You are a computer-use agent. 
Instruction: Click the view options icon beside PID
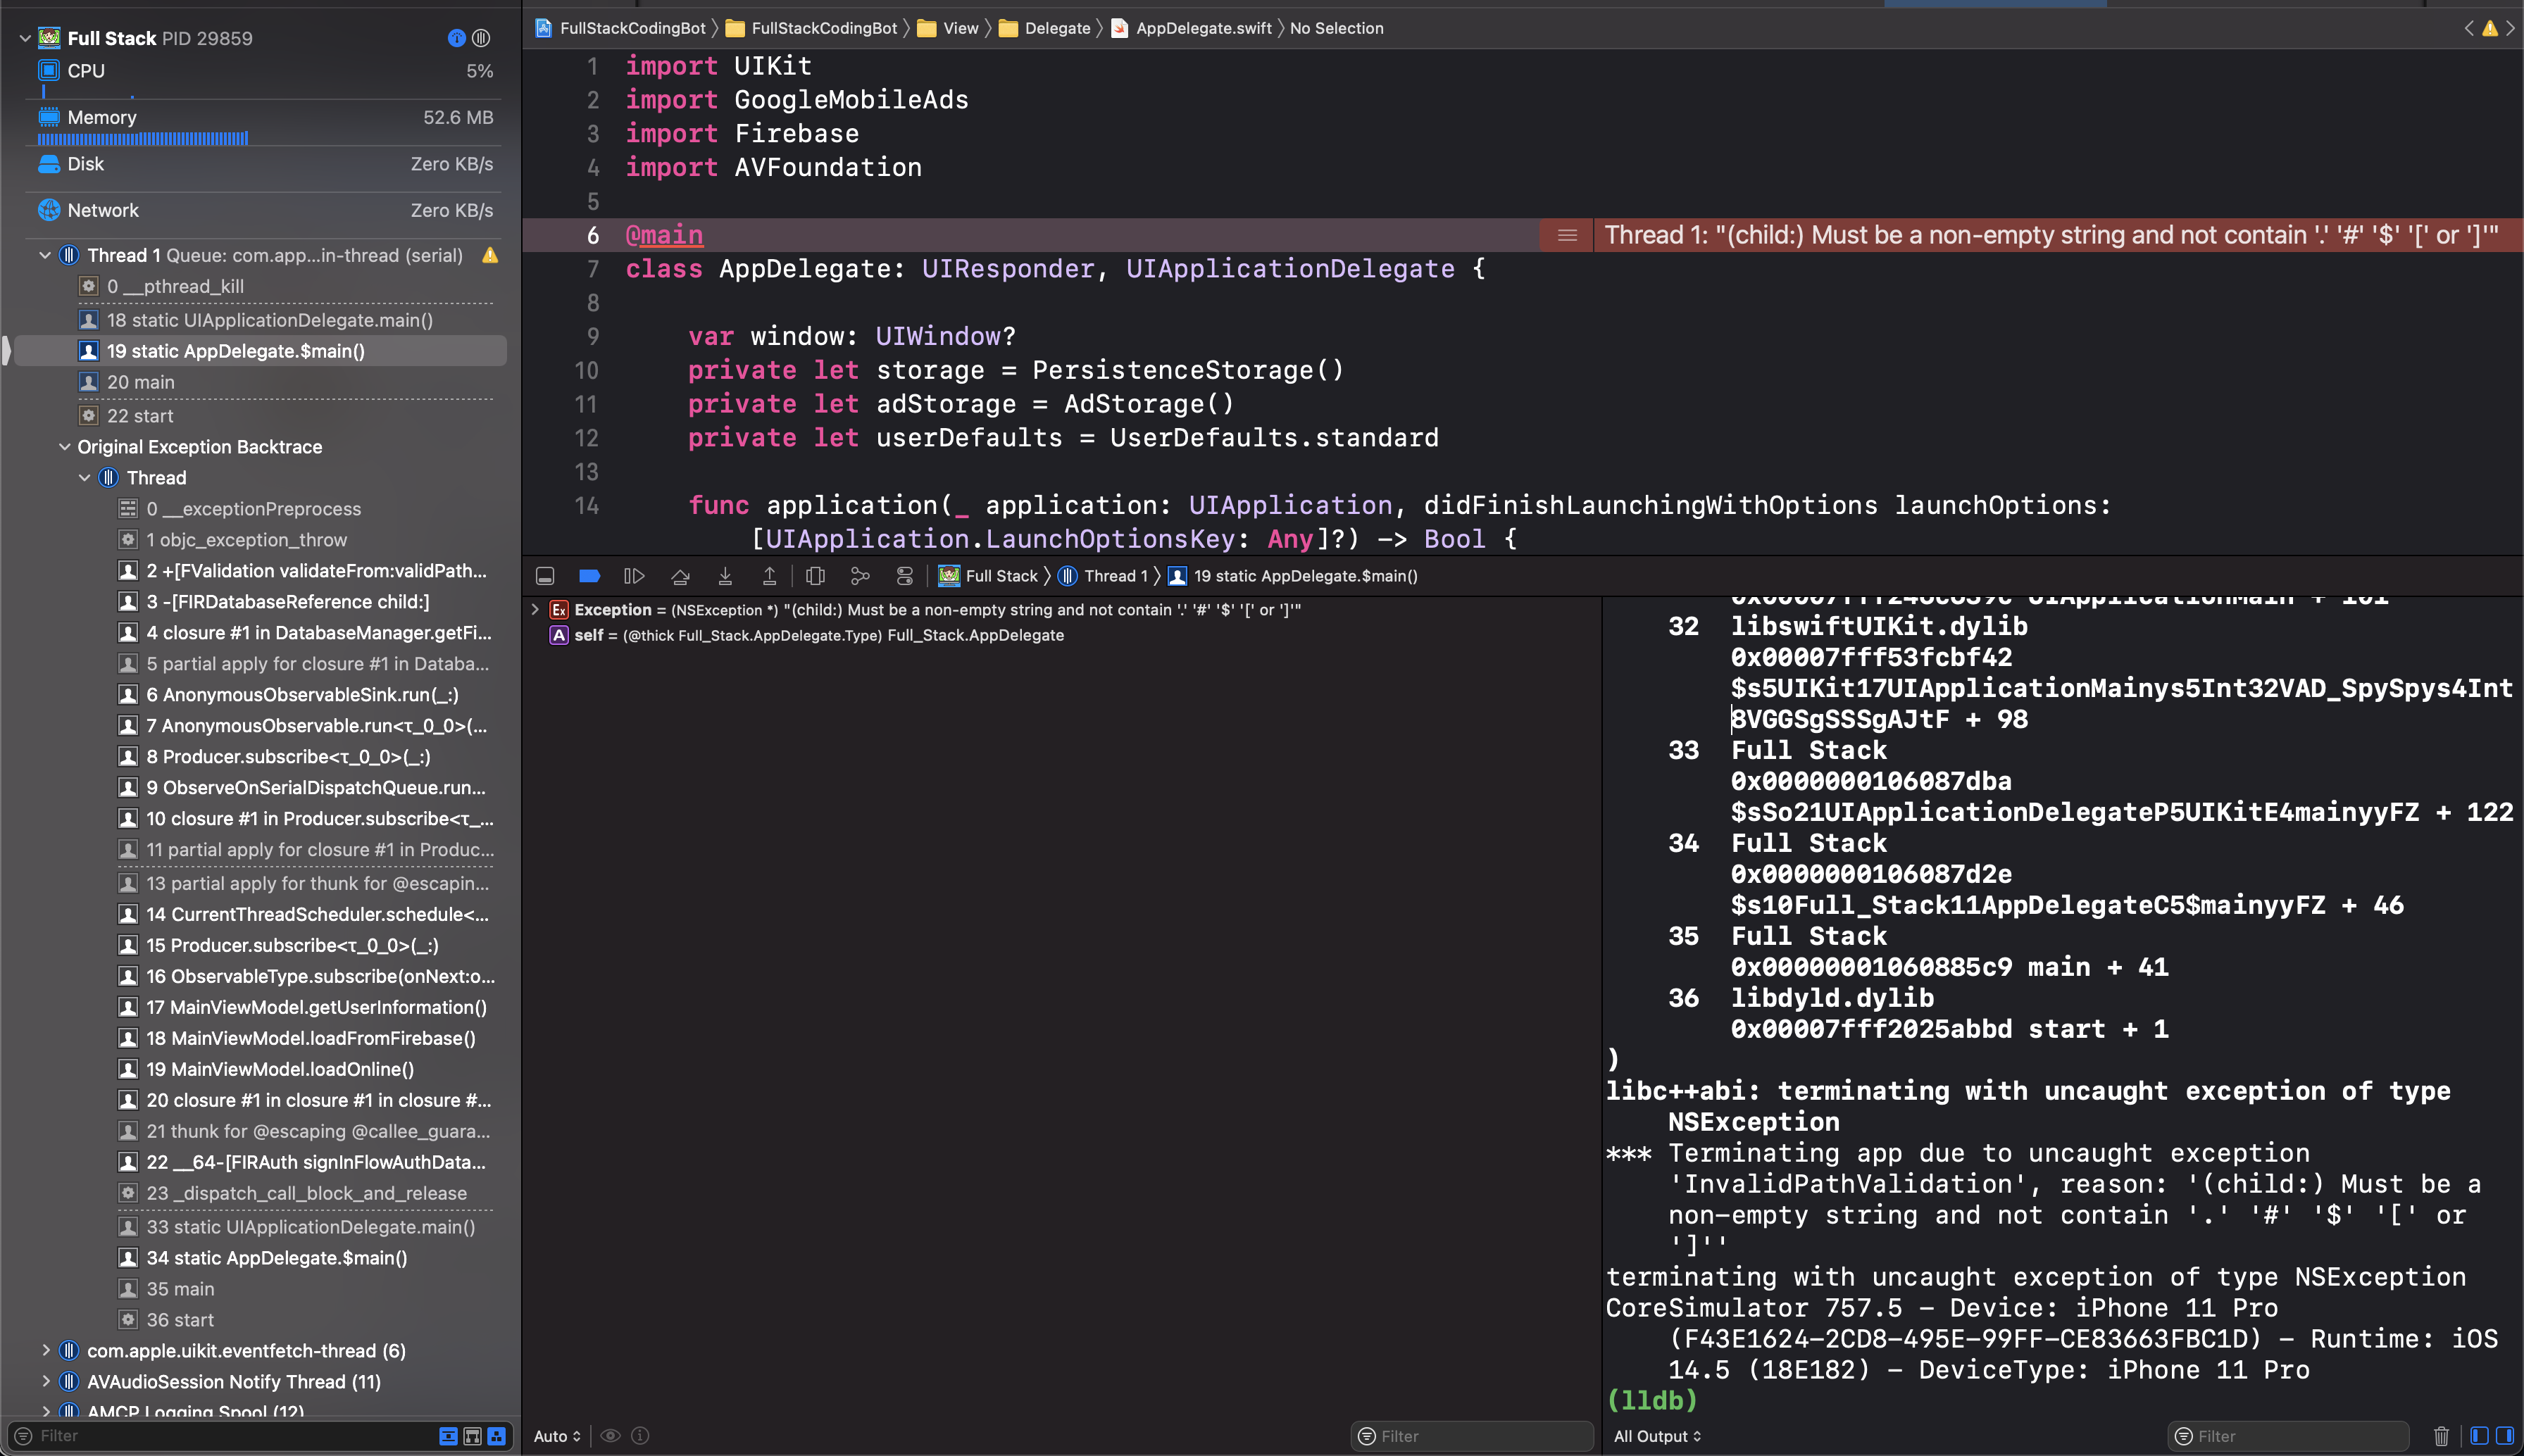[x=481, y=38]
